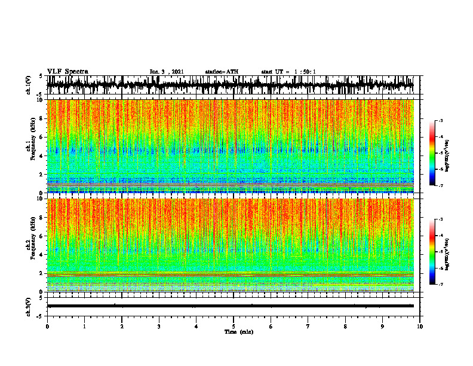
Task: Click the ch.2 spectrogram color scale bar
Action: point(432,252)
